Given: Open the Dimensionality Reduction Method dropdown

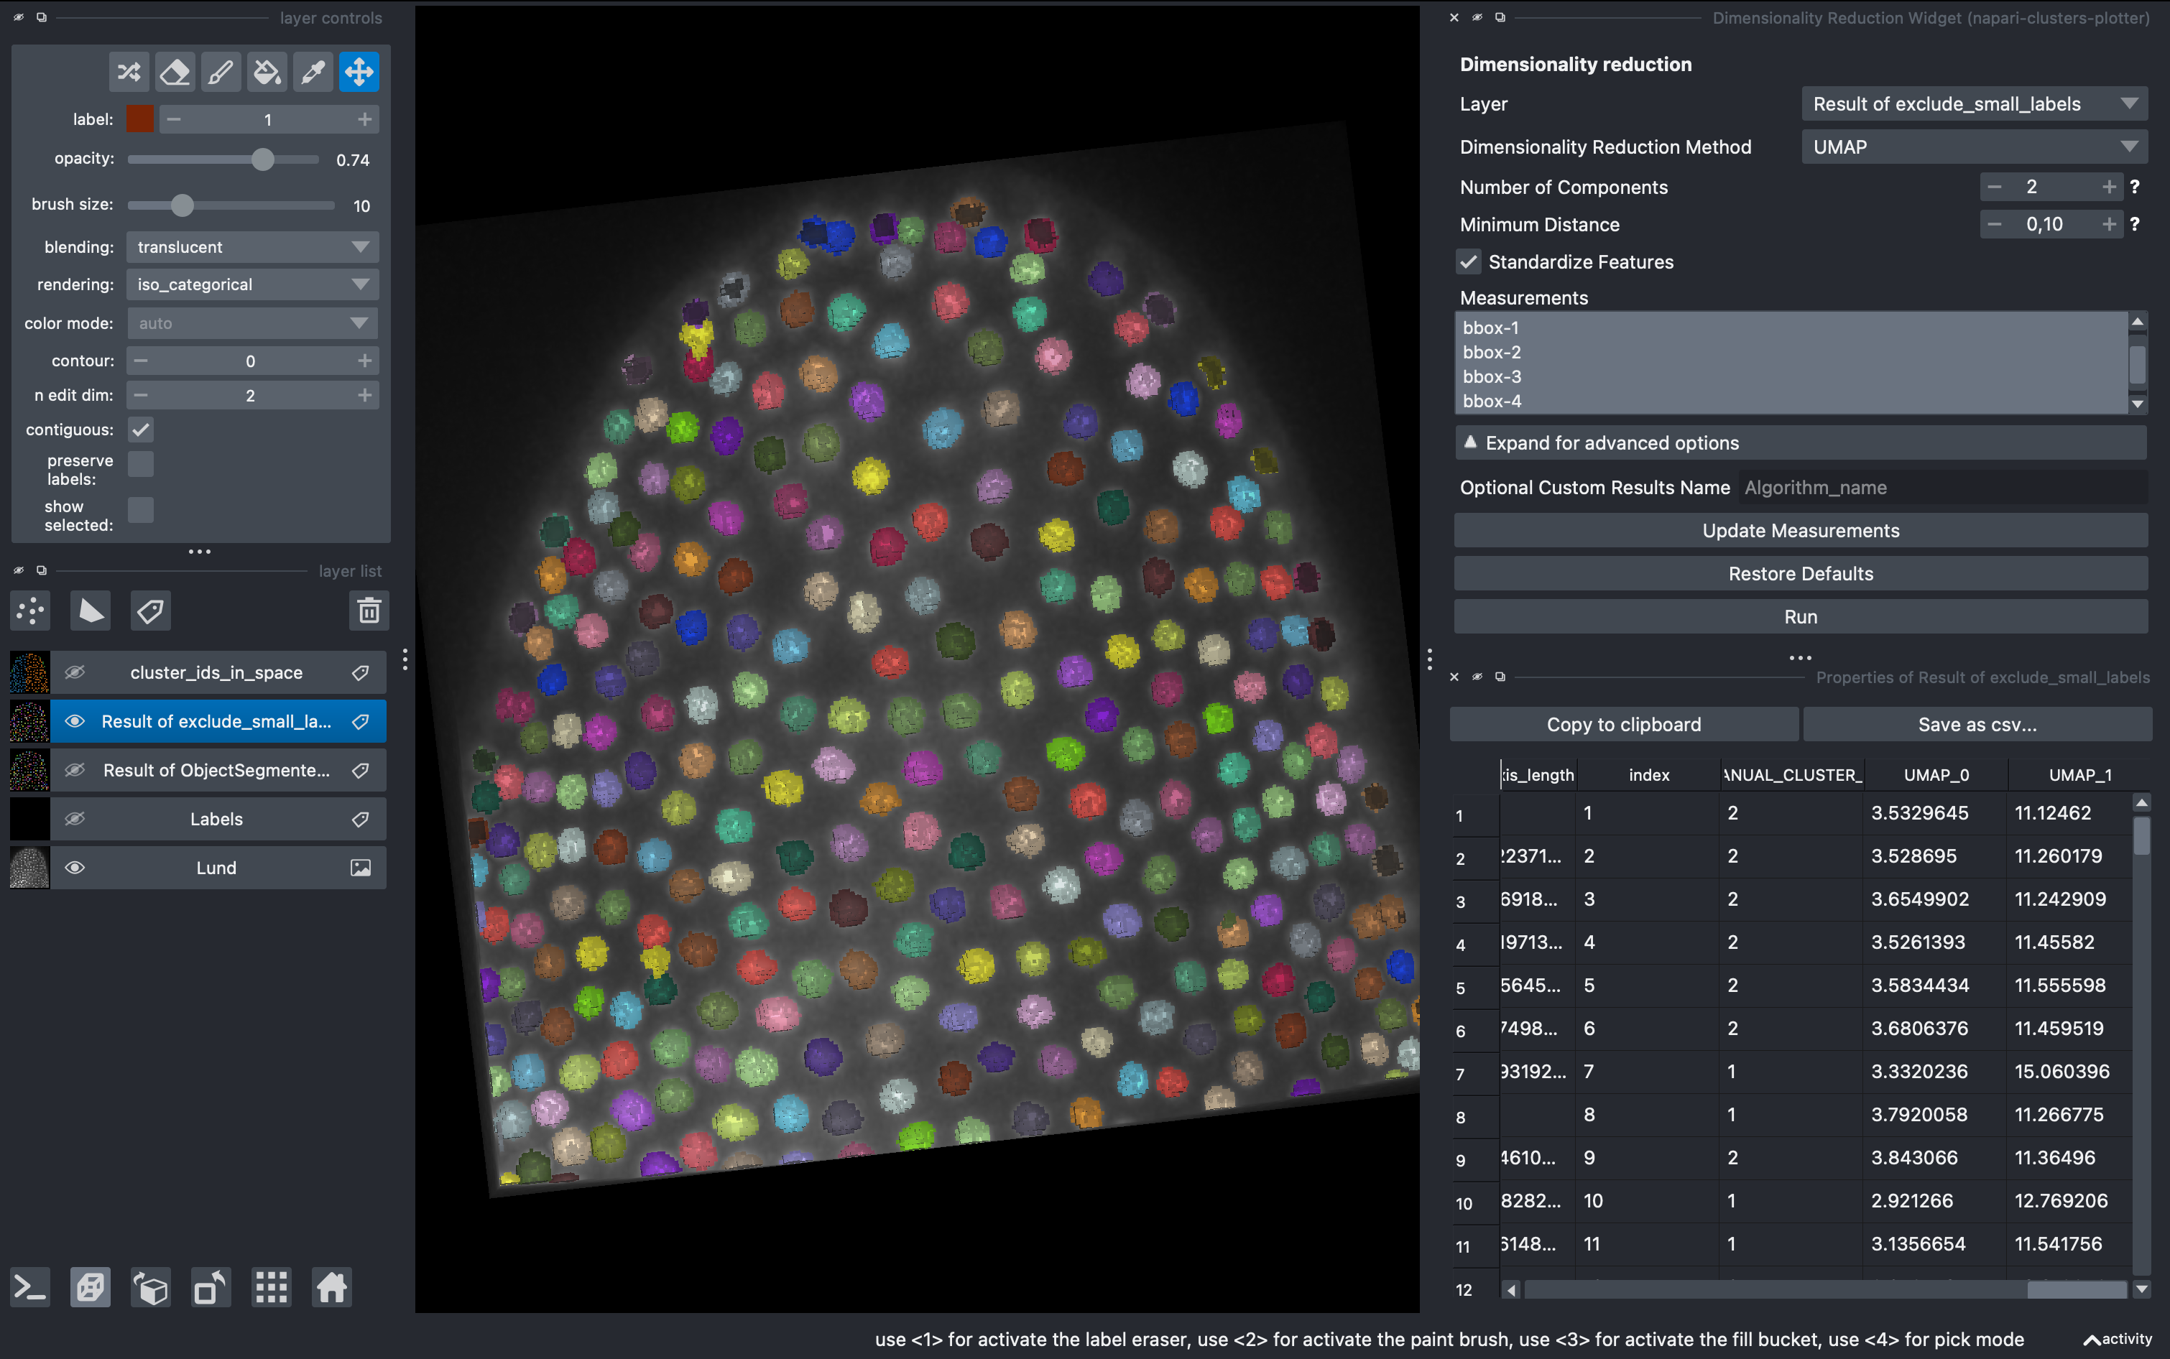Looking at the screenshot, I should click(1973, 147).
